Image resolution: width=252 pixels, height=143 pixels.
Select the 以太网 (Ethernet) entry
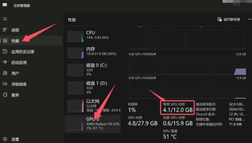[x=93, y=105]
